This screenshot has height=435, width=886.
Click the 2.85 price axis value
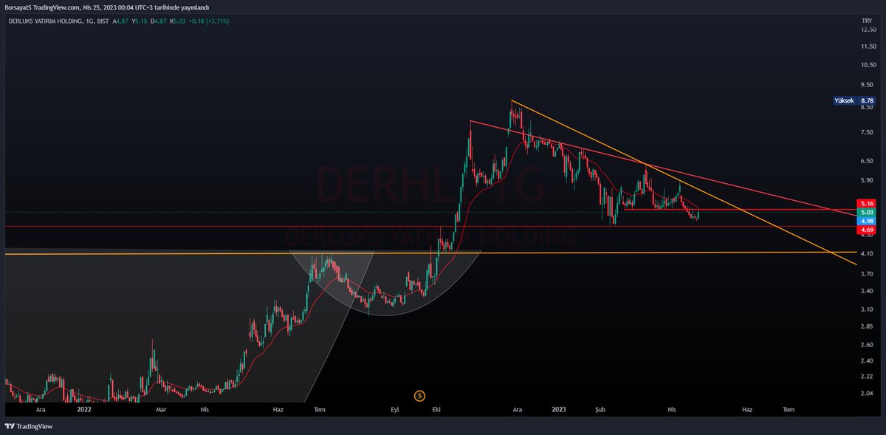coord(868,326)
